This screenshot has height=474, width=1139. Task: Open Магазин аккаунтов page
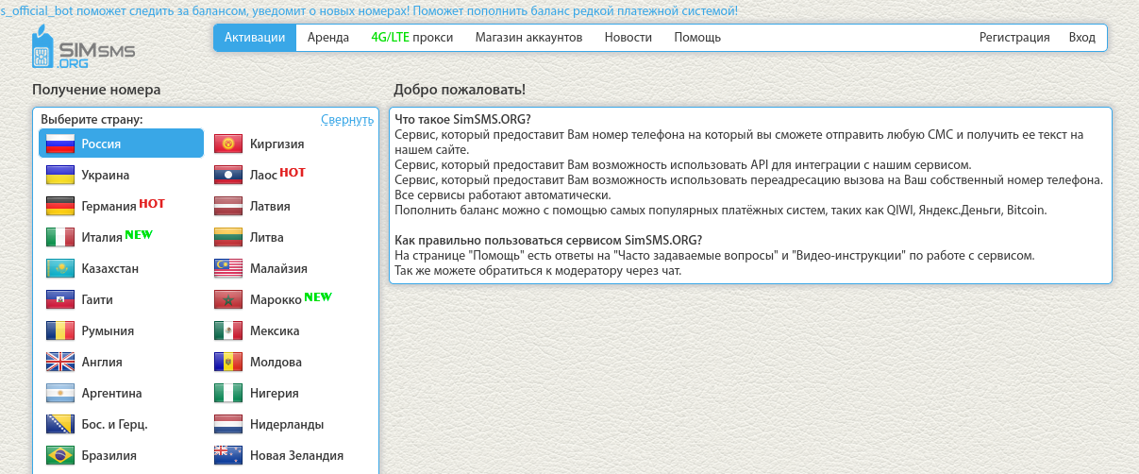(528, 38)
